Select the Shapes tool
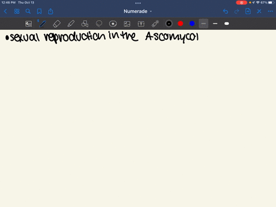This screenshot has width=276, height=207. (x=85, y=24)
